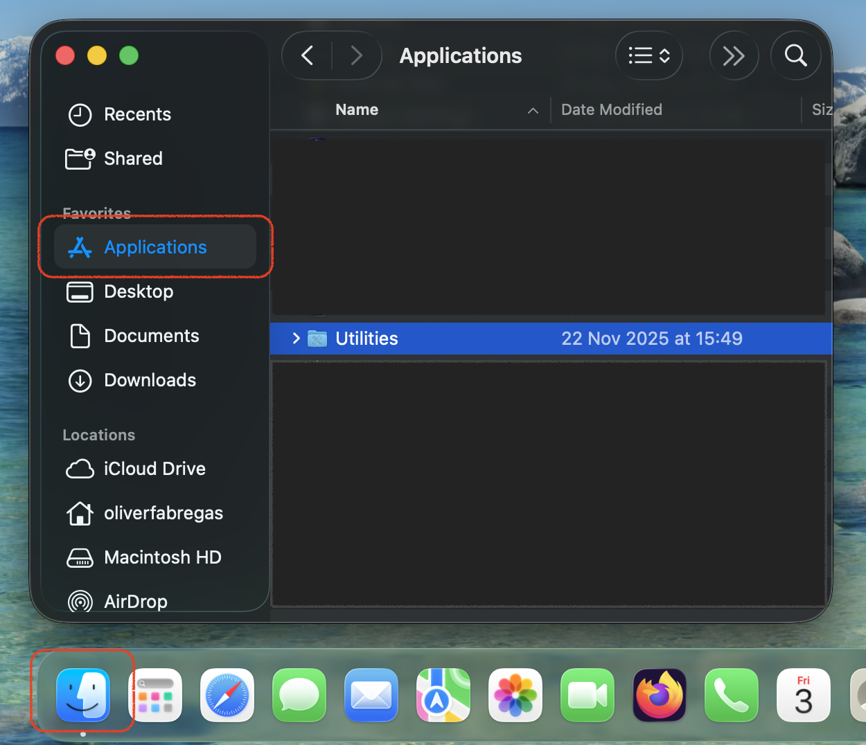866x745 pixels.
Task: Launch Firefox from the Dock
Action: click(659, 695)
